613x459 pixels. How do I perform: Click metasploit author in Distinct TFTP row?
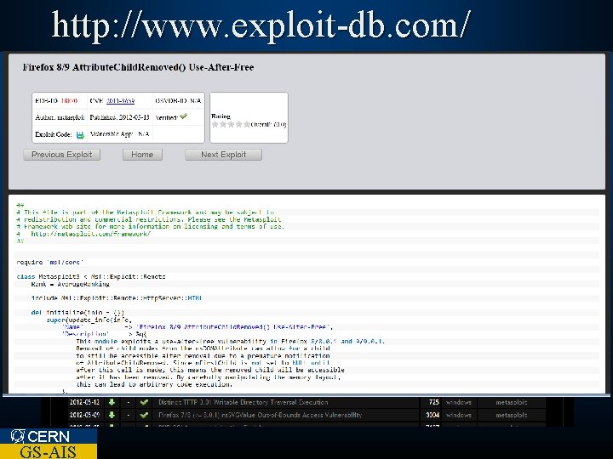(x=512, y=402)
